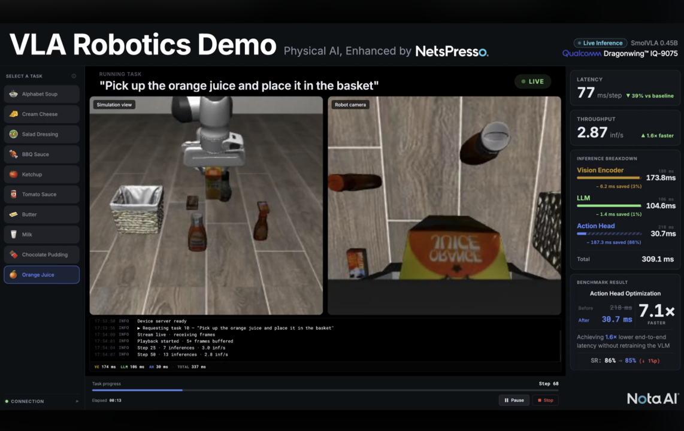
Task: Click the Step 68 counter
Action: (x=548, y=384)
